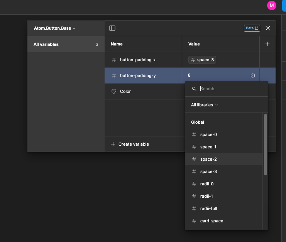The width and height of the screenshot is (286, 242).
Task: Click Create variable button
Action: pos(130,144)
